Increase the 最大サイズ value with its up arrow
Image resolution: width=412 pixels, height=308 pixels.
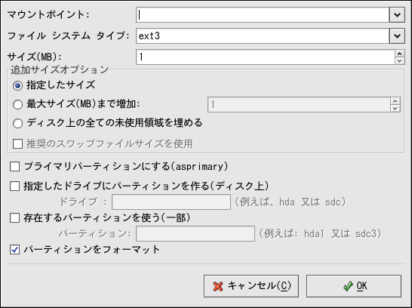[x=395, y=101]
